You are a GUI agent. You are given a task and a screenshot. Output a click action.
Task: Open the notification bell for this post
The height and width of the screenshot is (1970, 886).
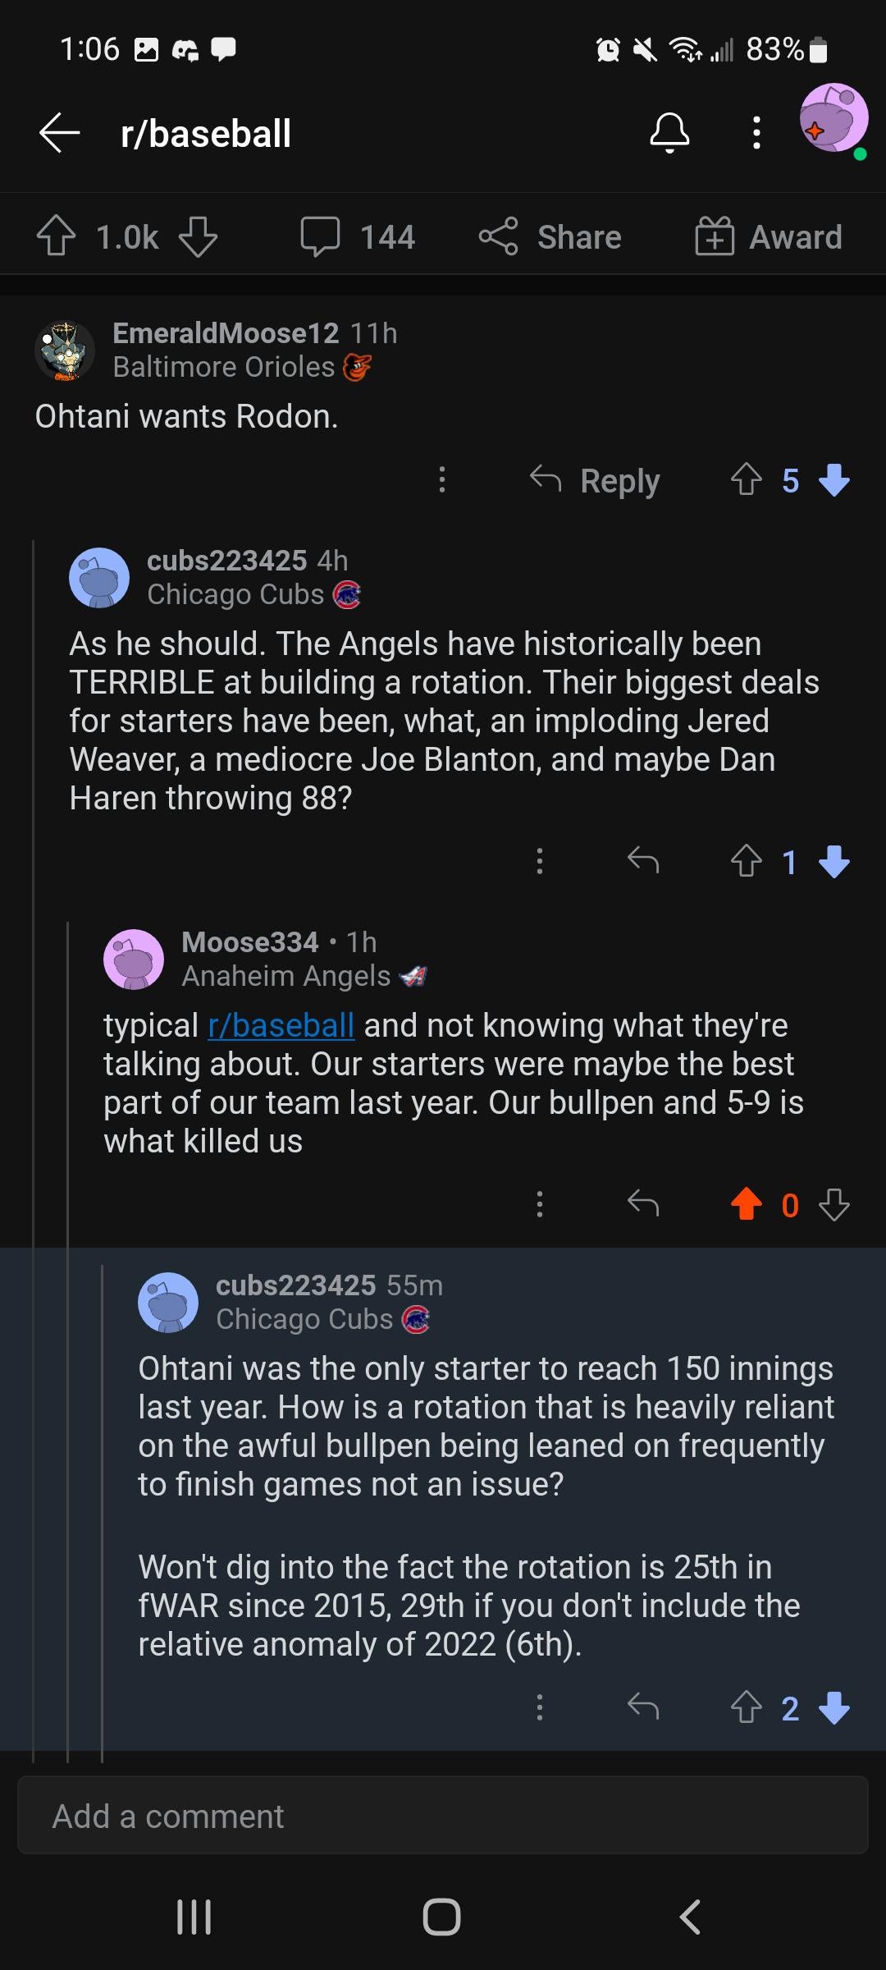click(669, 133)
